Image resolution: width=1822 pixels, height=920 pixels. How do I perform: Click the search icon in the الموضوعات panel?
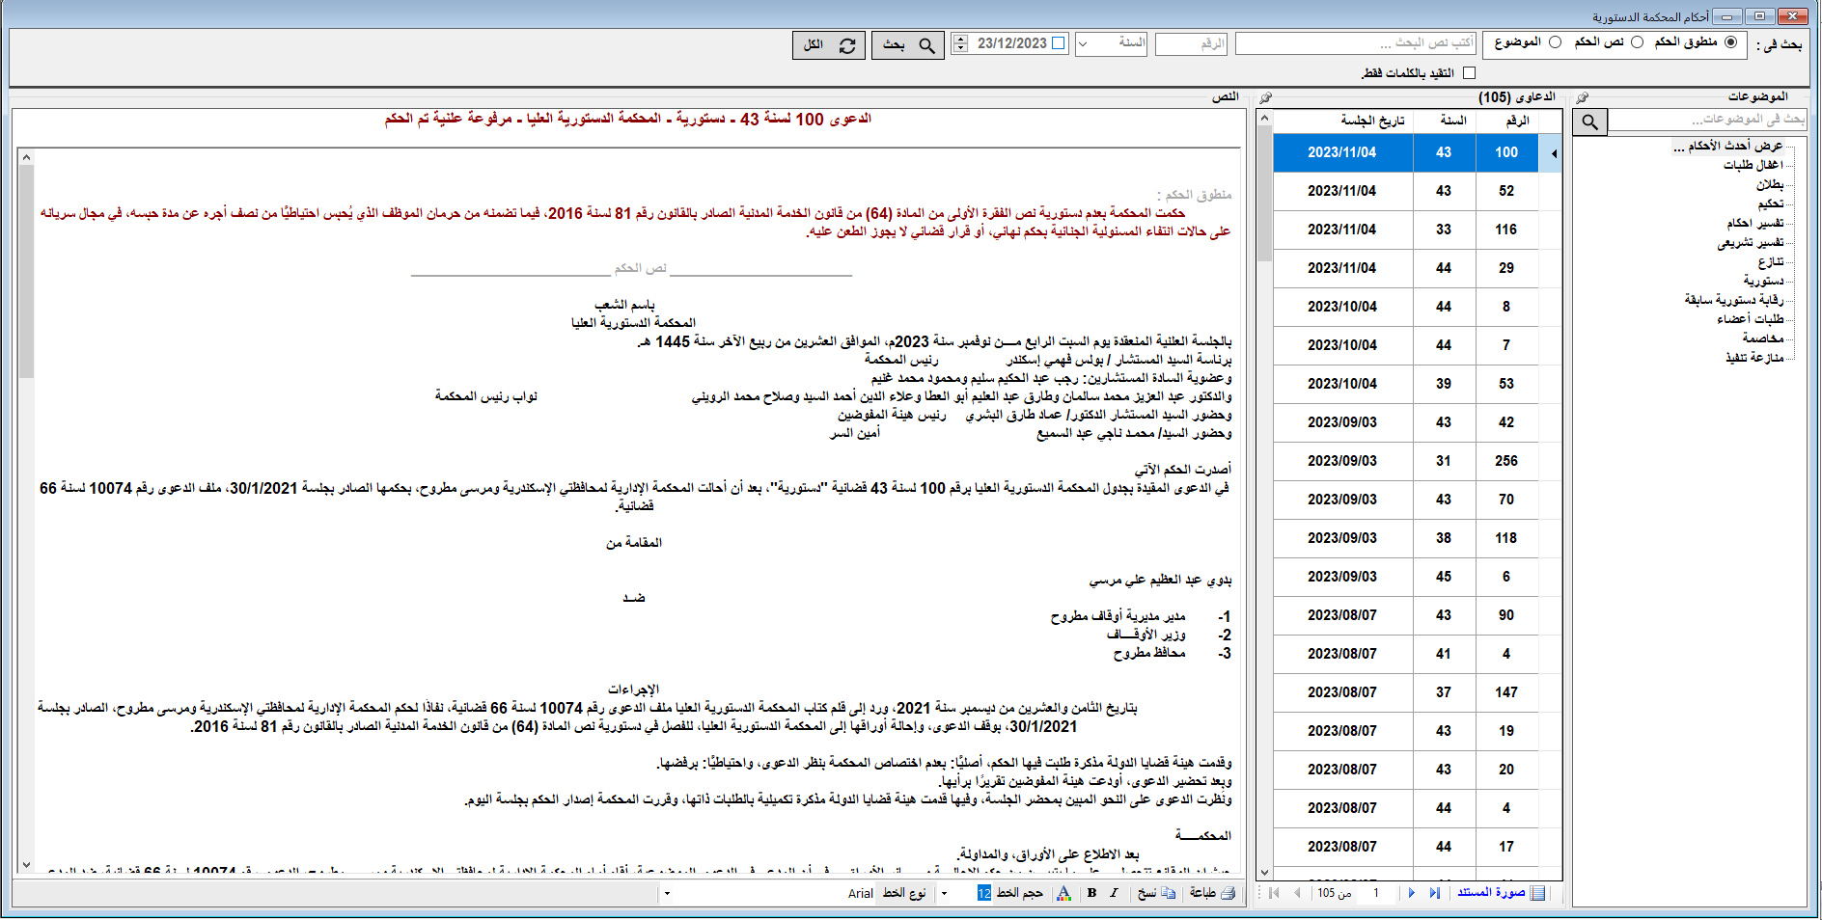(1589, 122)
